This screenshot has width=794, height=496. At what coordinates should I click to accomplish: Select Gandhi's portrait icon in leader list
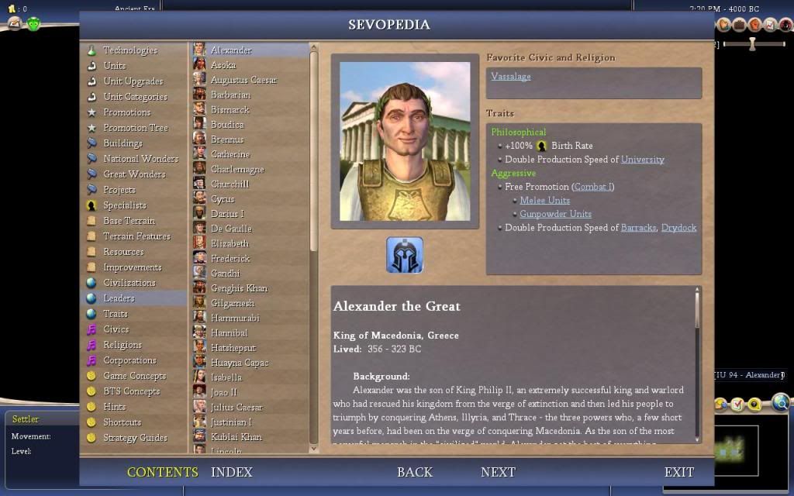coord(199,274)
